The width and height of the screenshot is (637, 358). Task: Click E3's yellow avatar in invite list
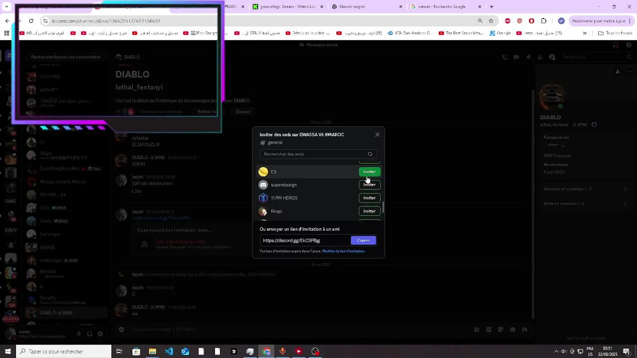click(x=263, y=172)
